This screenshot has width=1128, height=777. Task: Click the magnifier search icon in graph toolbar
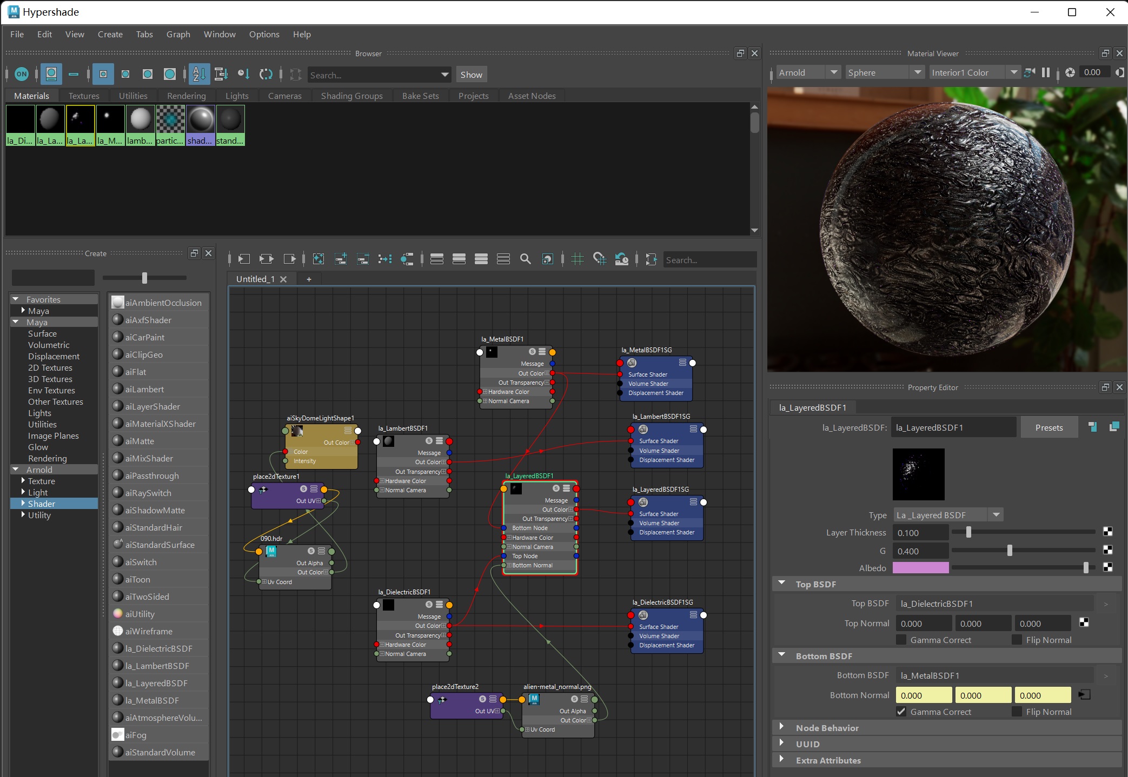(x=525, y=259)
